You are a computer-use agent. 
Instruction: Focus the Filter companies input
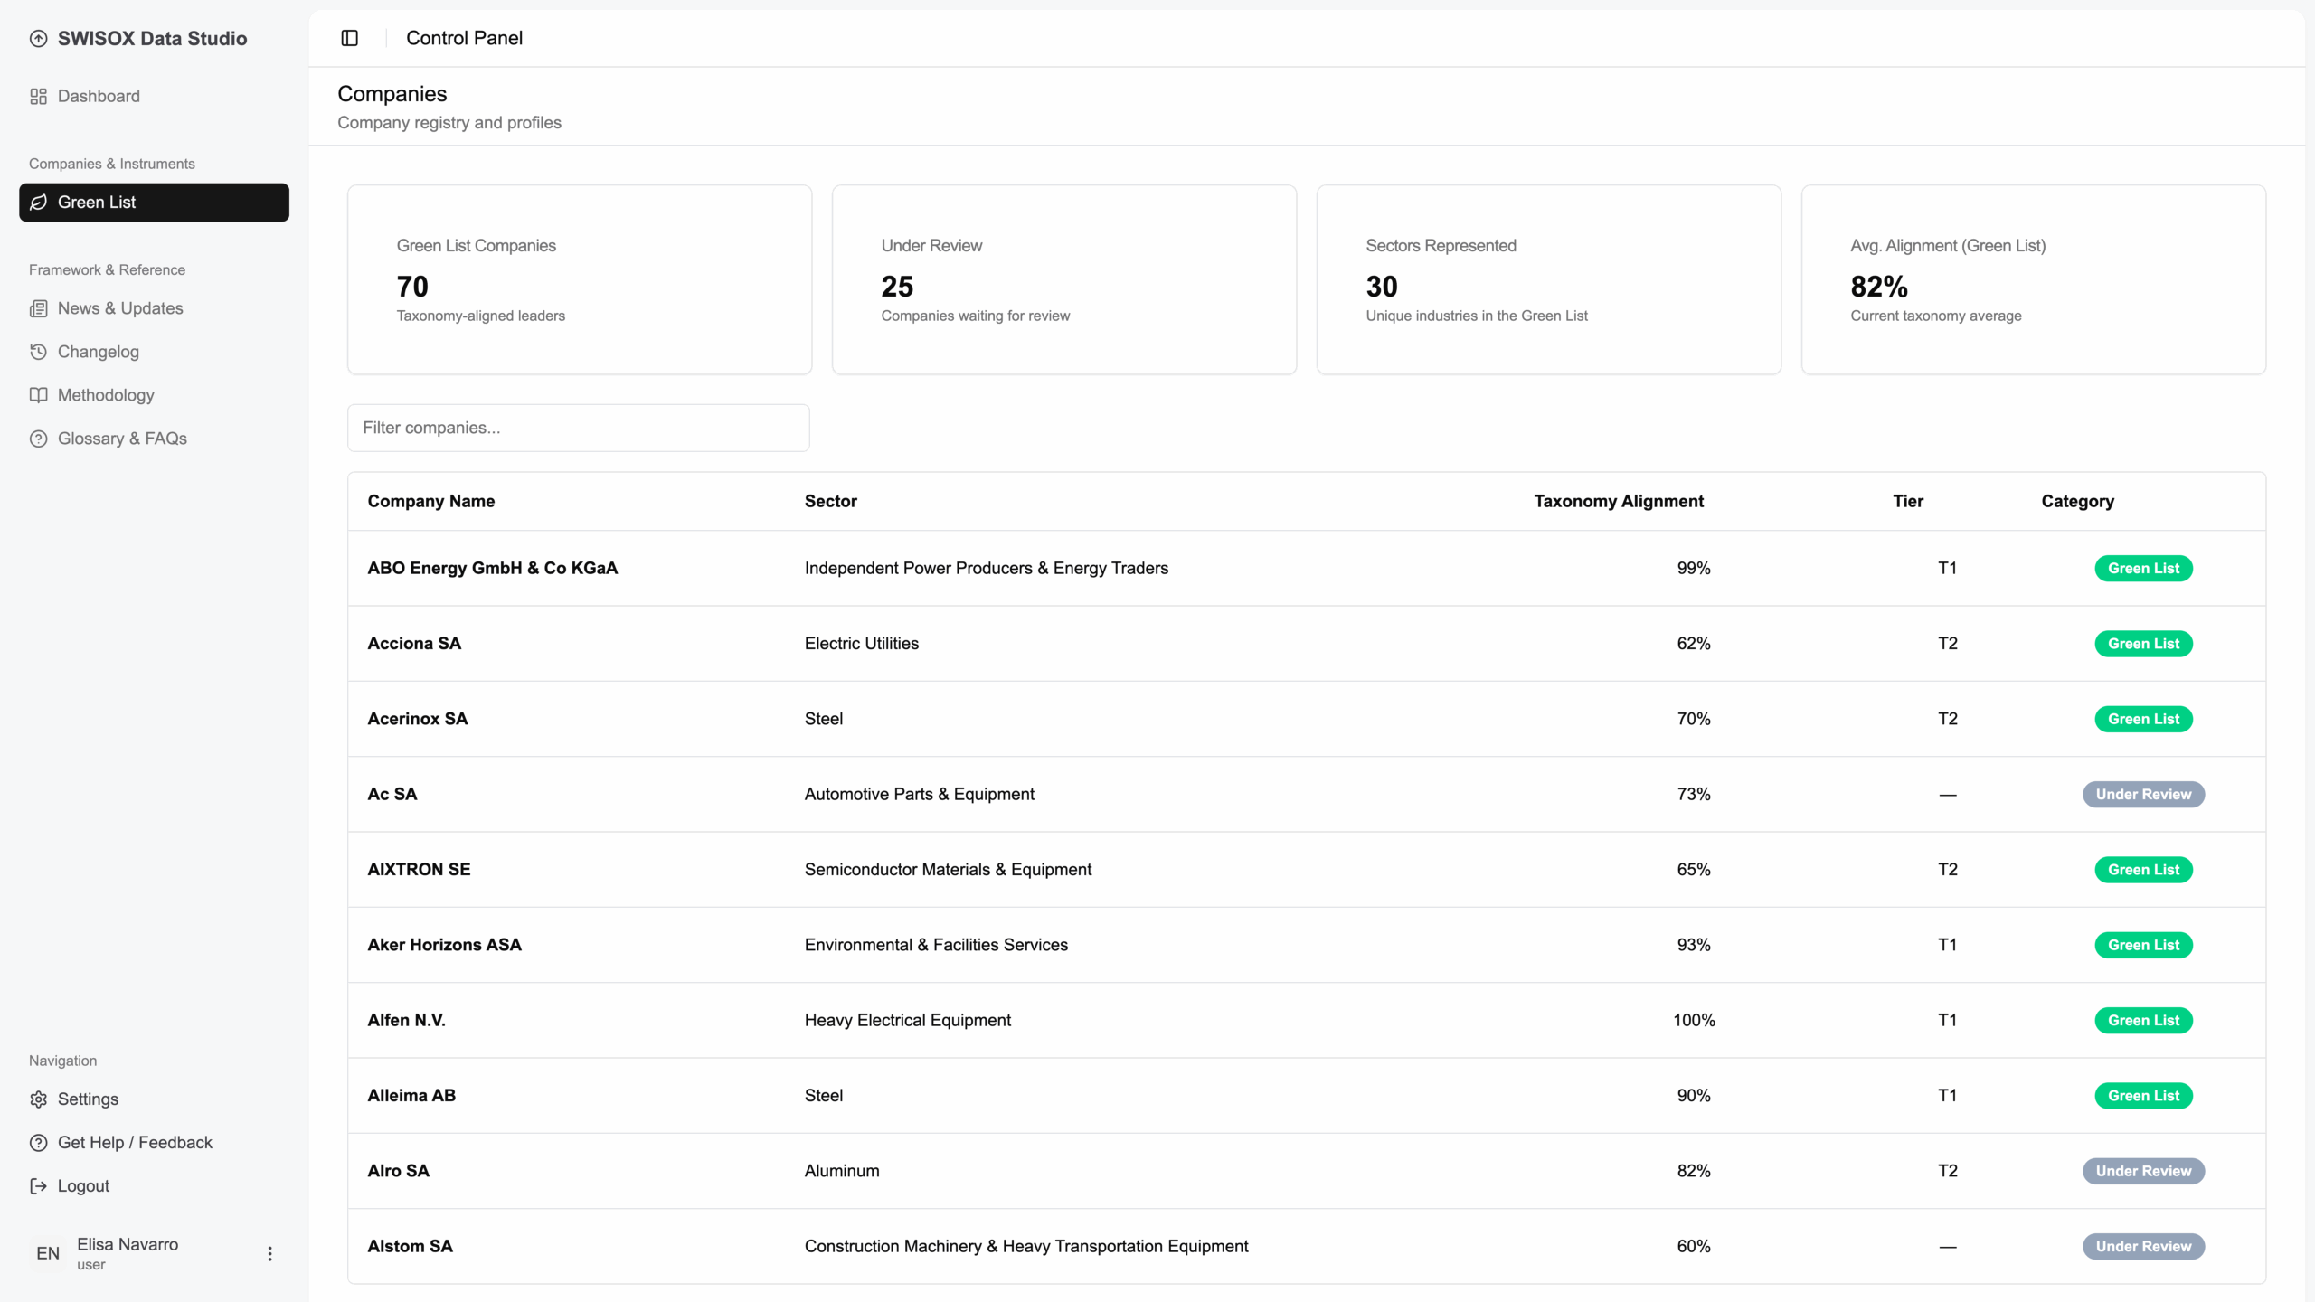click(579, 428)
